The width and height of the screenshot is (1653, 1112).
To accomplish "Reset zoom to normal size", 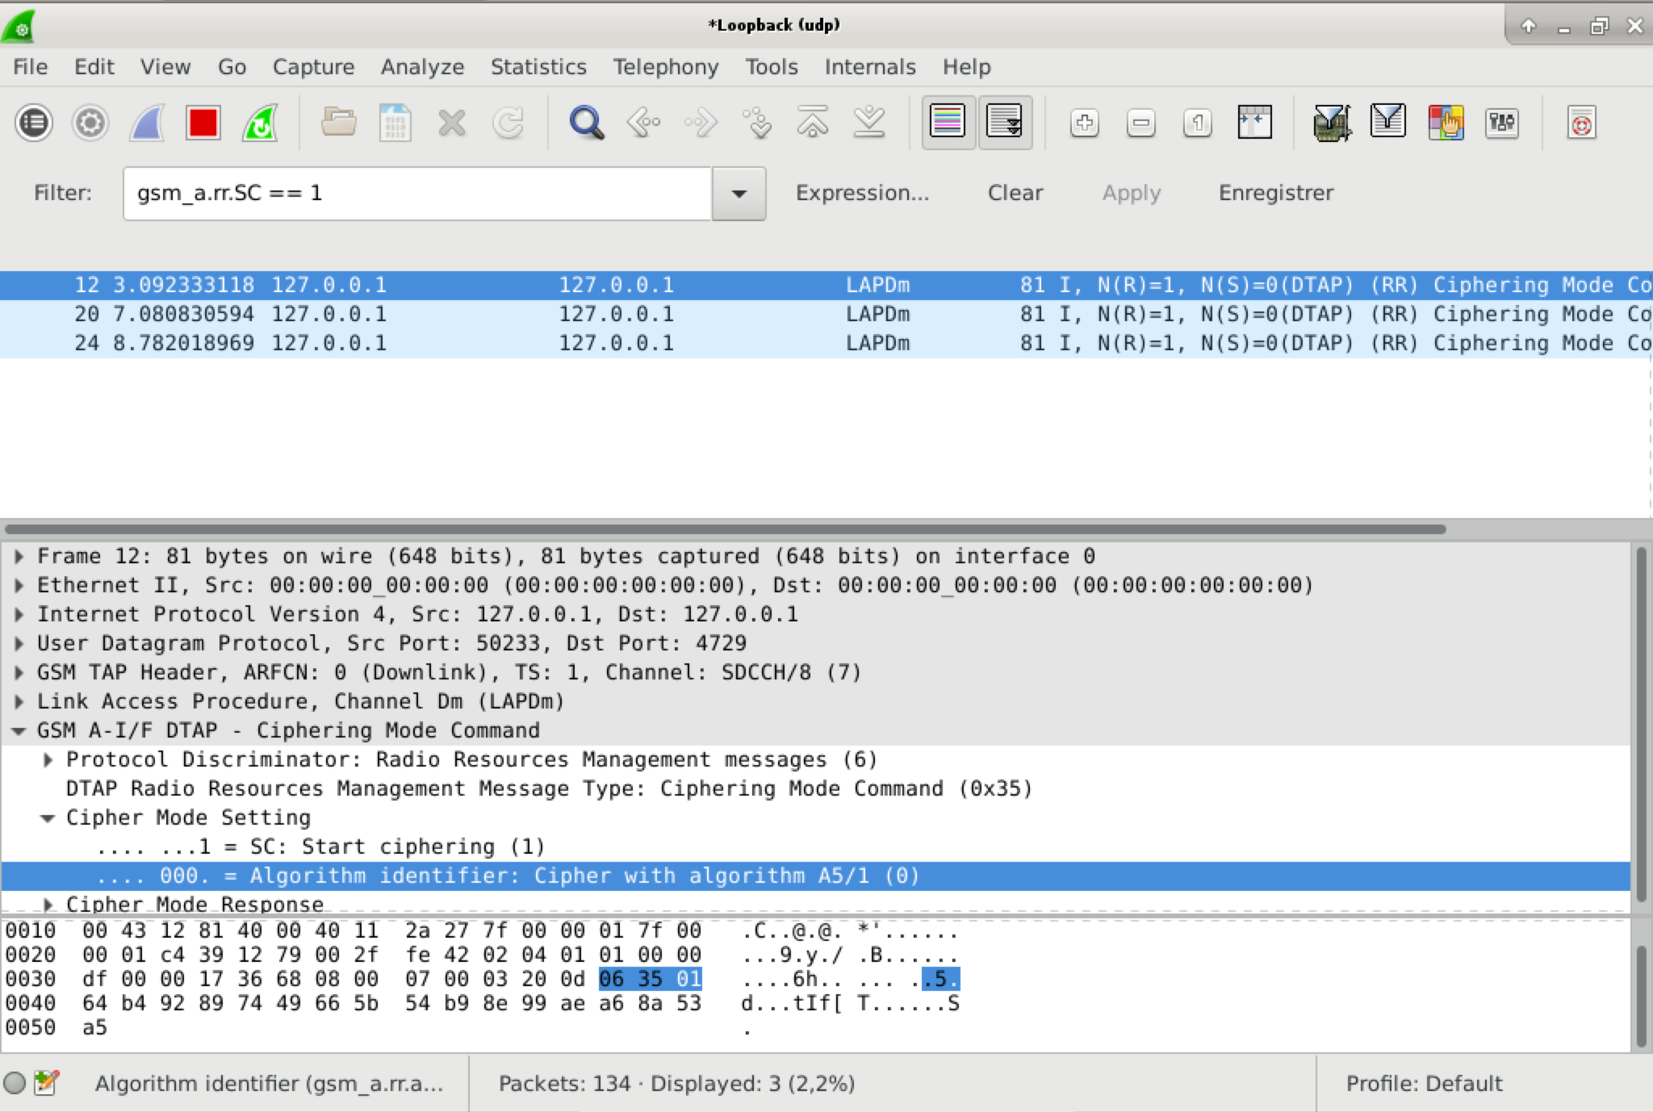I will (x=1197, y=123).
